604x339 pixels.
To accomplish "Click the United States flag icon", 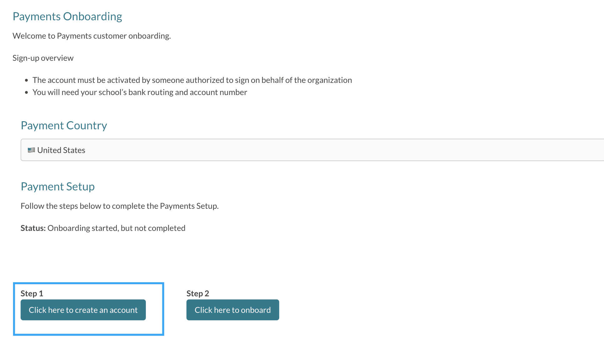I will [x=31, y=150].
